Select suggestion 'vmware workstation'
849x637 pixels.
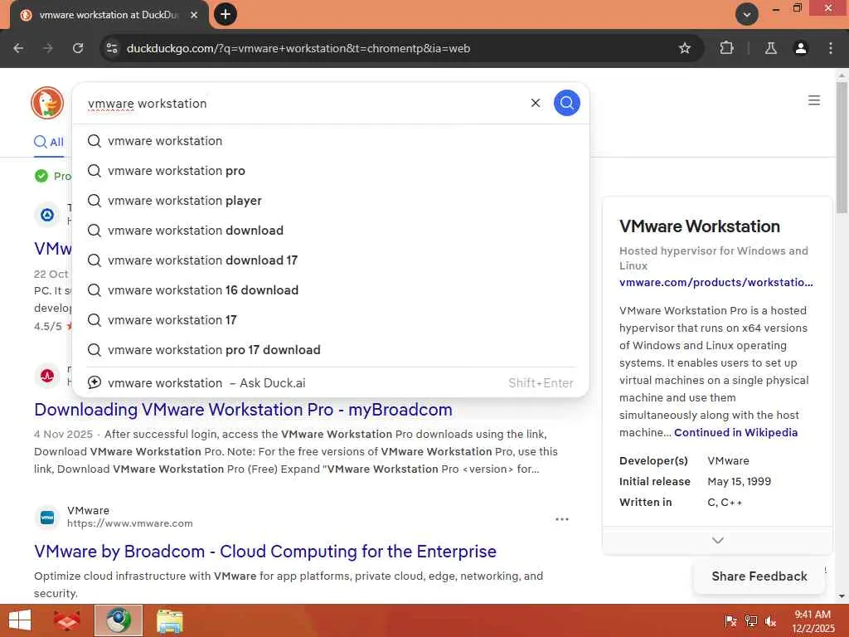330,141
